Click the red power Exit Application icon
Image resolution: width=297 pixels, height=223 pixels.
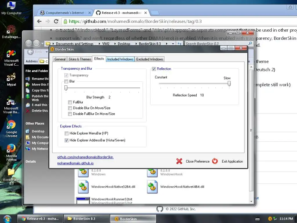[215, 161]
